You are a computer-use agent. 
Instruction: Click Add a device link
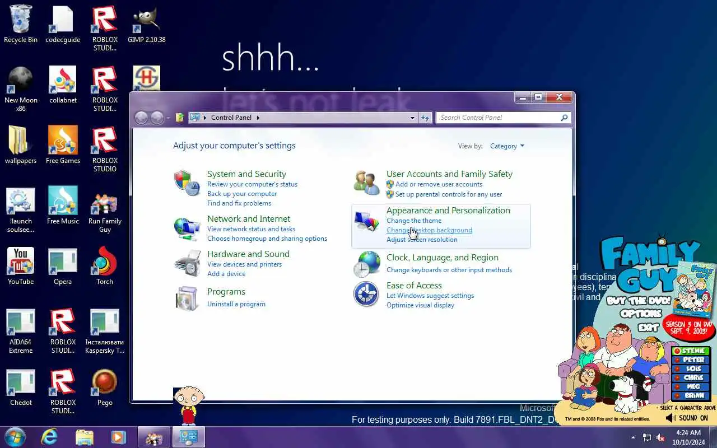click(226, 274)
